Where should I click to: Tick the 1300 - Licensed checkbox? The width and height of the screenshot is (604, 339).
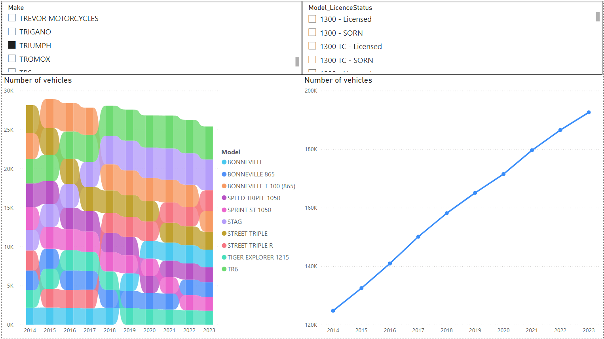312,19
